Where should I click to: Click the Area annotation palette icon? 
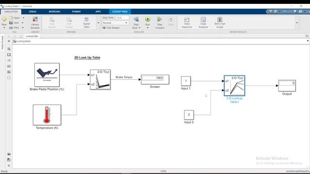[9, 78]
